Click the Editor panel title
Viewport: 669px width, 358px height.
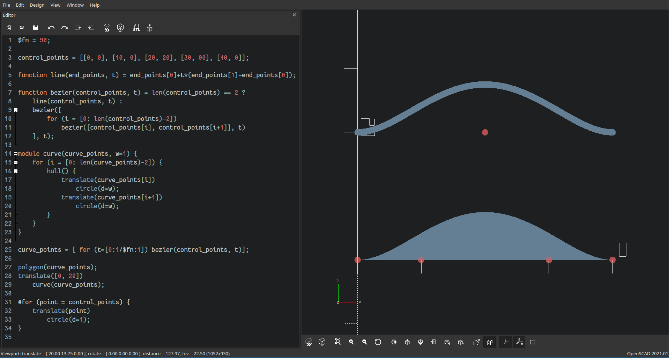pos(9,15)
